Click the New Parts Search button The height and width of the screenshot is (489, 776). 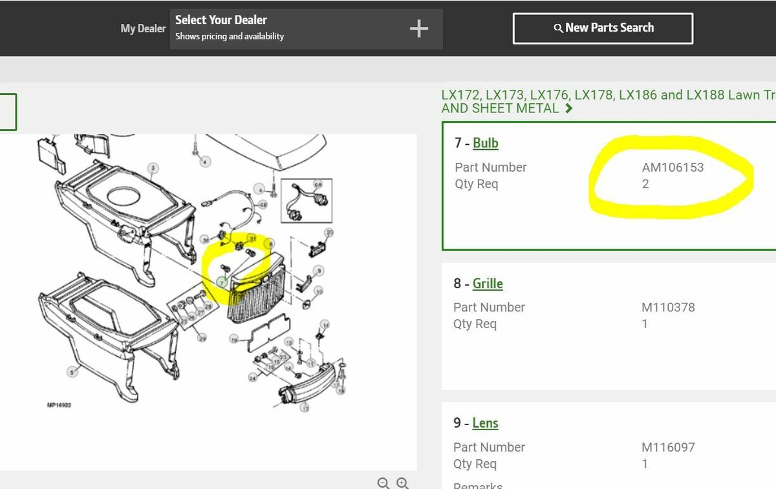[x=603, y=28]
